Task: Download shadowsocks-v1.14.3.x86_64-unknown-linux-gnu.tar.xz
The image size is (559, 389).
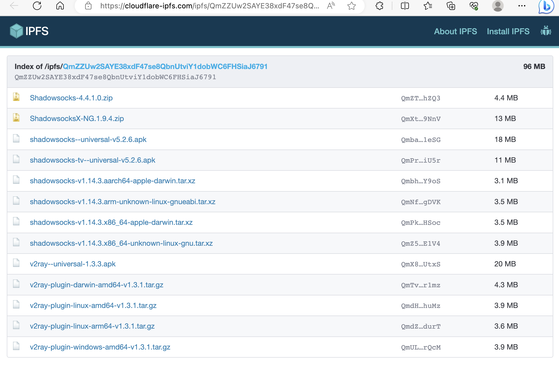Action: (x=121, y=243)
